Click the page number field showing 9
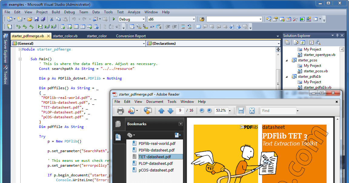The height and width of the screenshot is (183, 349). (x=180, y=110)
